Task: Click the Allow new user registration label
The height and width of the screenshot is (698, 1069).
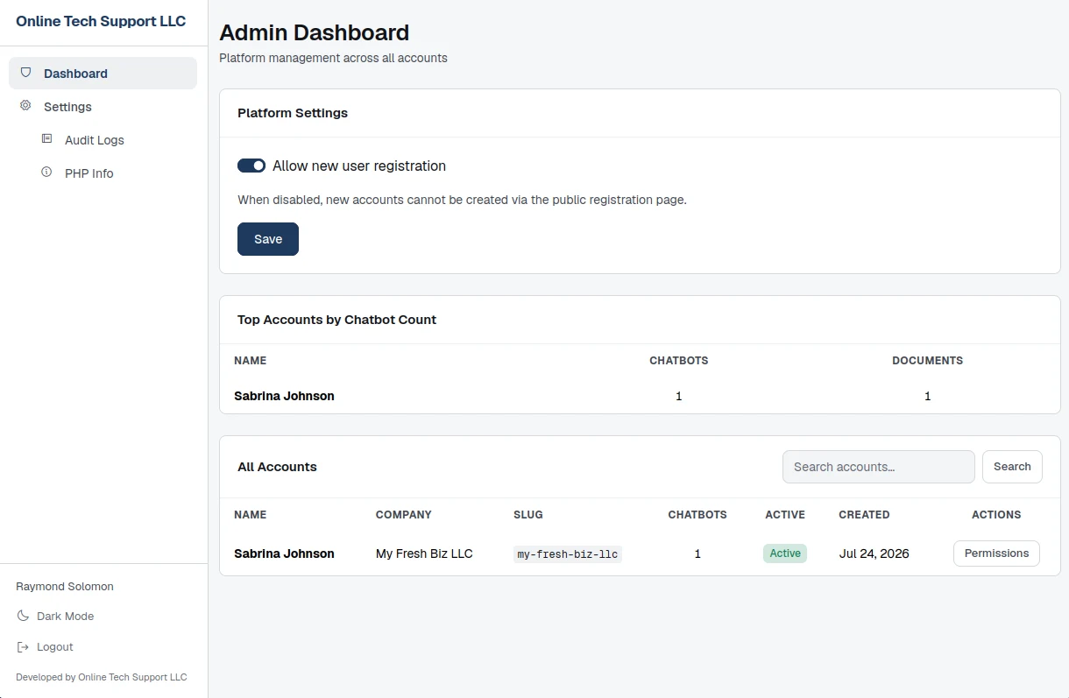Action: [359, 166]
